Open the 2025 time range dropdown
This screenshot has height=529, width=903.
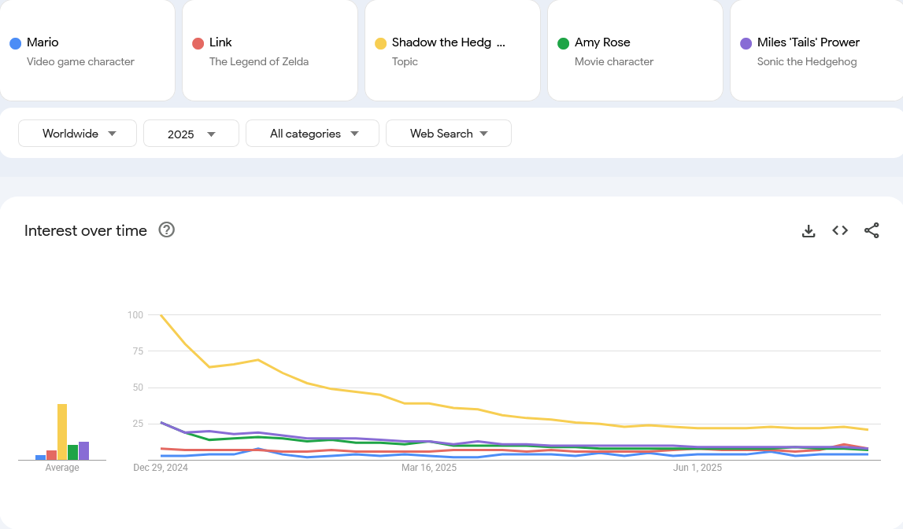click(191, 134)
